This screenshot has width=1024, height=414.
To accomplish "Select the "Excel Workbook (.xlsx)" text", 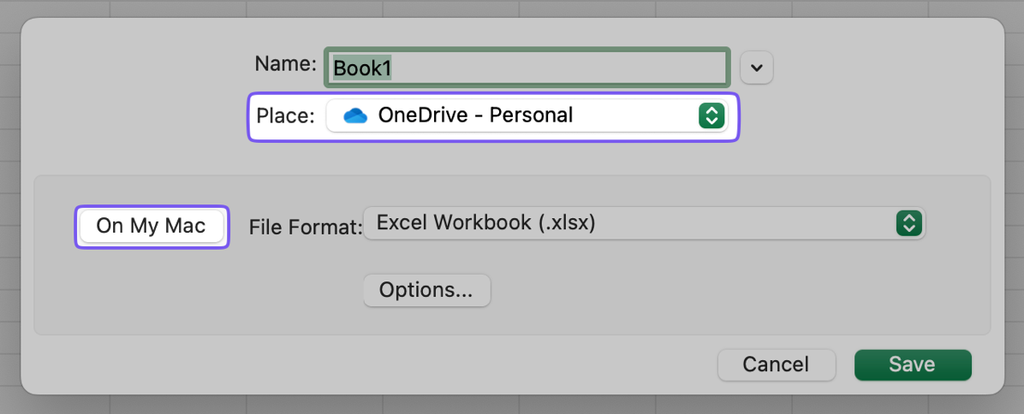I will (x=485, y=224).
